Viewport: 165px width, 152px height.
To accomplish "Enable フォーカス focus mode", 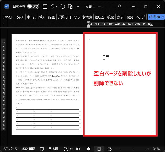I will pos(72,149).
